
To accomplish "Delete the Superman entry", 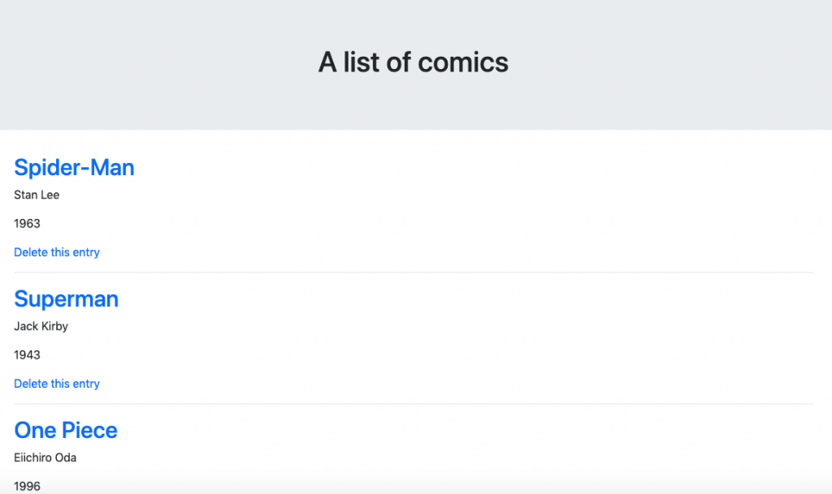I will (57, 384).
